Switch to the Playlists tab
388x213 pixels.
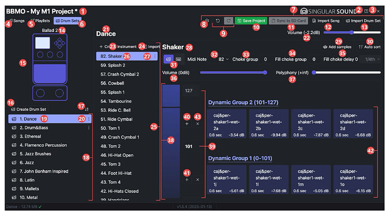[40, 21]
